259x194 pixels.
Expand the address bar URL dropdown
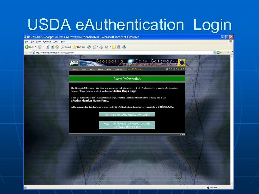point(214,52)
